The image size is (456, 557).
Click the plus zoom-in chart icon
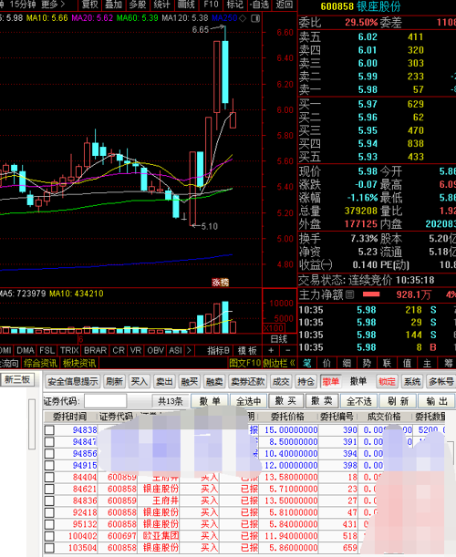pyautogui.click(x=271, y=351)
